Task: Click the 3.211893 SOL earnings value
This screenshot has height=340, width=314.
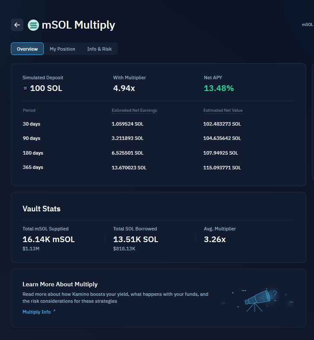Action: [127, 138]
